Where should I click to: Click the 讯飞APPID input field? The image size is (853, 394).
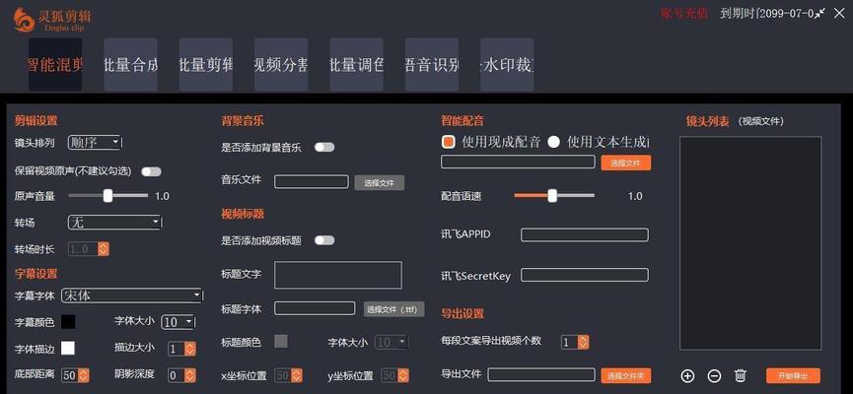[584, 234]
